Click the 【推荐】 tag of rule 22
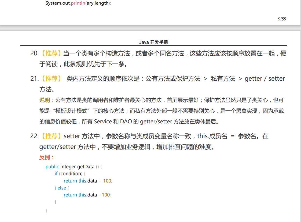 pyautogui.click(x=52, y=136)
